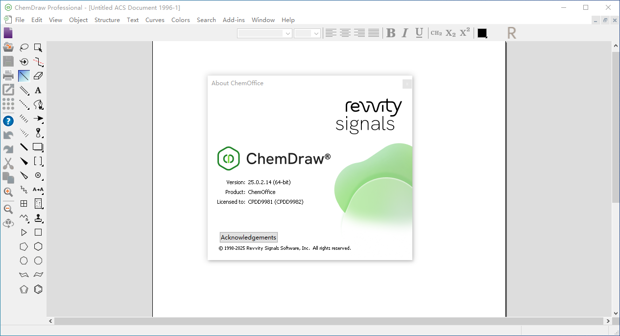This screenshot has width=620, height=336.
Task: Activate the Text tool
Action: pyautogui.click(x=38, y=90)
